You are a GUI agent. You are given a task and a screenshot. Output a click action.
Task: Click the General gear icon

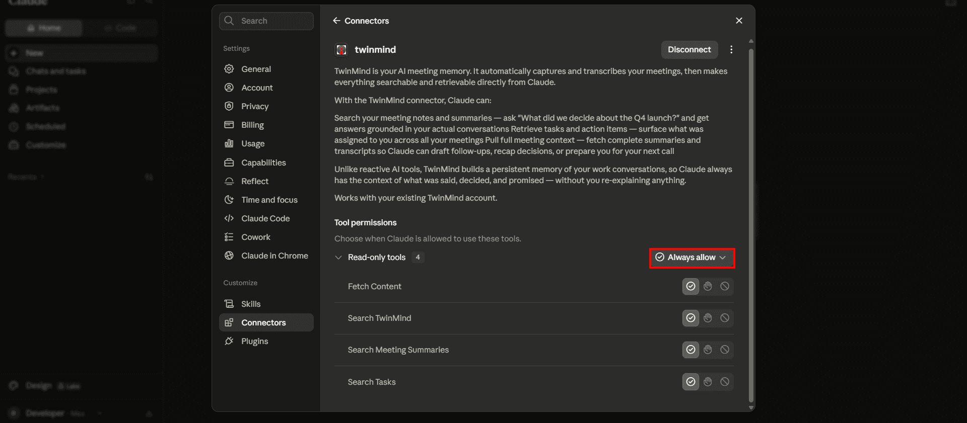tap(229, 69)
